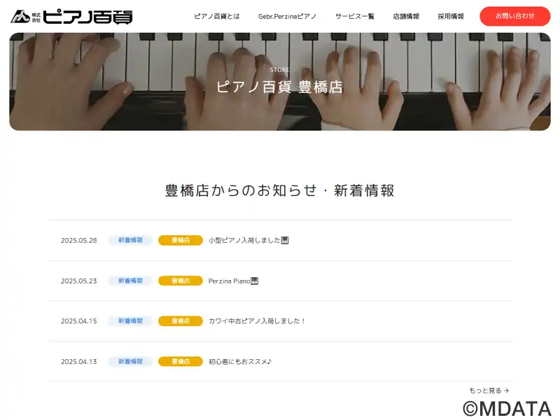
Task: Click the ピアノ百貨 company logo
Action: (72, 17)
